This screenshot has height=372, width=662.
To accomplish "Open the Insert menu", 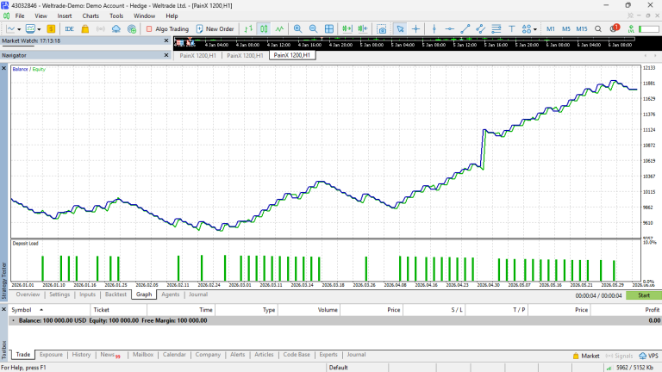I will click(x=65, y=16).
